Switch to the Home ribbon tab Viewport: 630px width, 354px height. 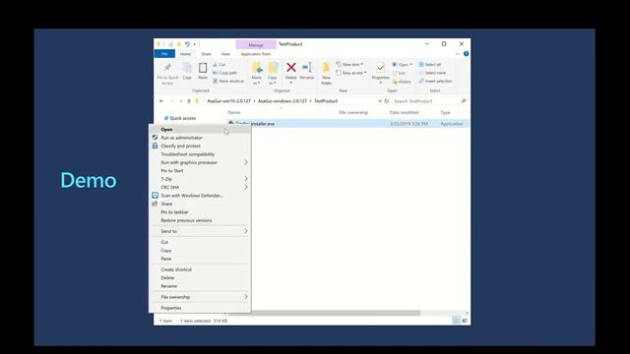(x=185, y=54)
